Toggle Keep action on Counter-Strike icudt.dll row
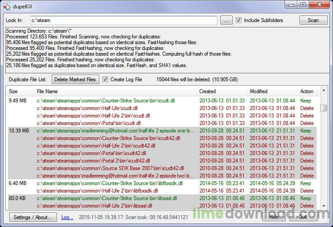This screenshot has width=333, height=227. click(306, 101)
